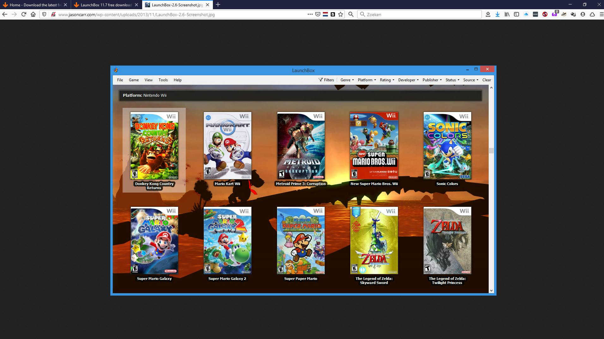The width and height of the screenshot is (604, 339).
Task: Select the Zelda: Twilight Princess cover
Action: (x=447, y=240)
